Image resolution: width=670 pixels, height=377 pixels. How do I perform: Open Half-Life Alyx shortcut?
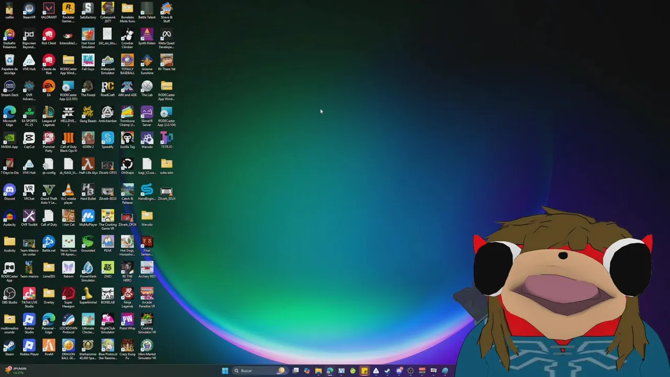pos(88,167)
